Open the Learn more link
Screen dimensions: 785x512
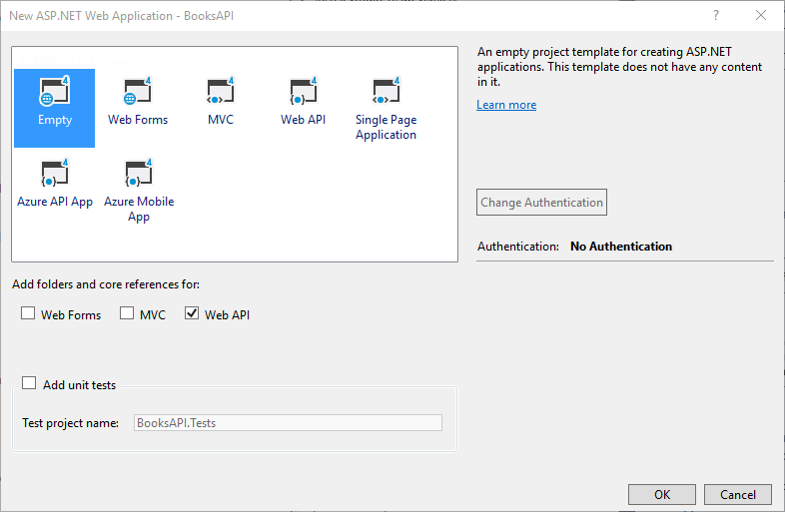(506, 105)
